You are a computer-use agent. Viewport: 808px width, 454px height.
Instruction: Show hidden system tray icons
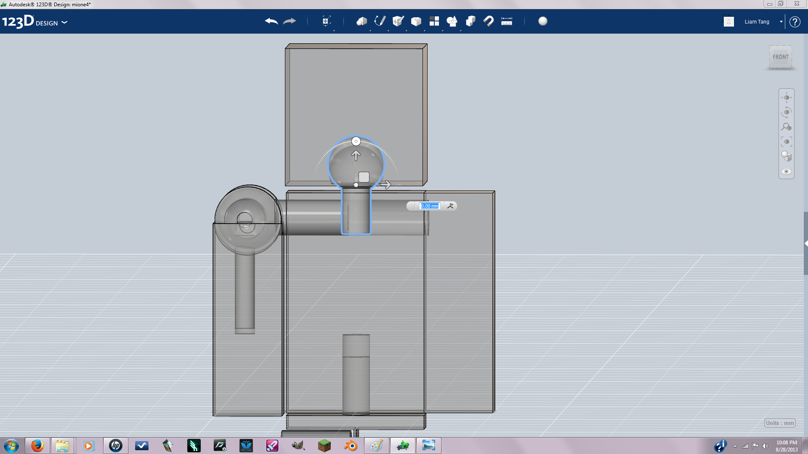tap(735, 446)
